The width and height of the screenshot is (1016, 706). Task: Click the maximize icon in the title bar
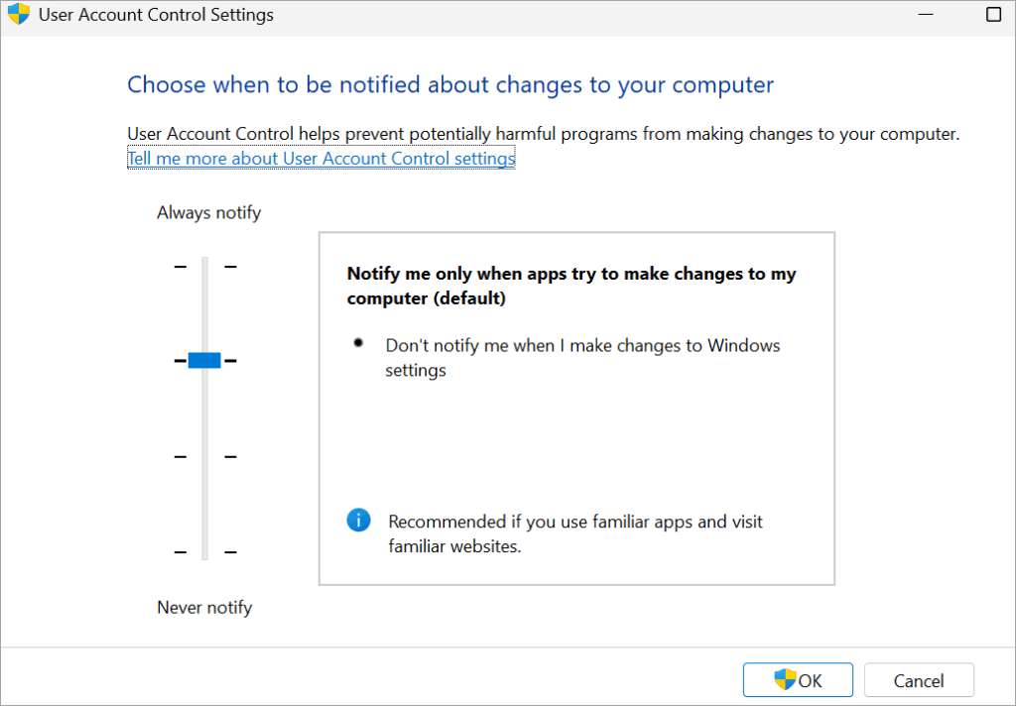click(x=993, y=14)
